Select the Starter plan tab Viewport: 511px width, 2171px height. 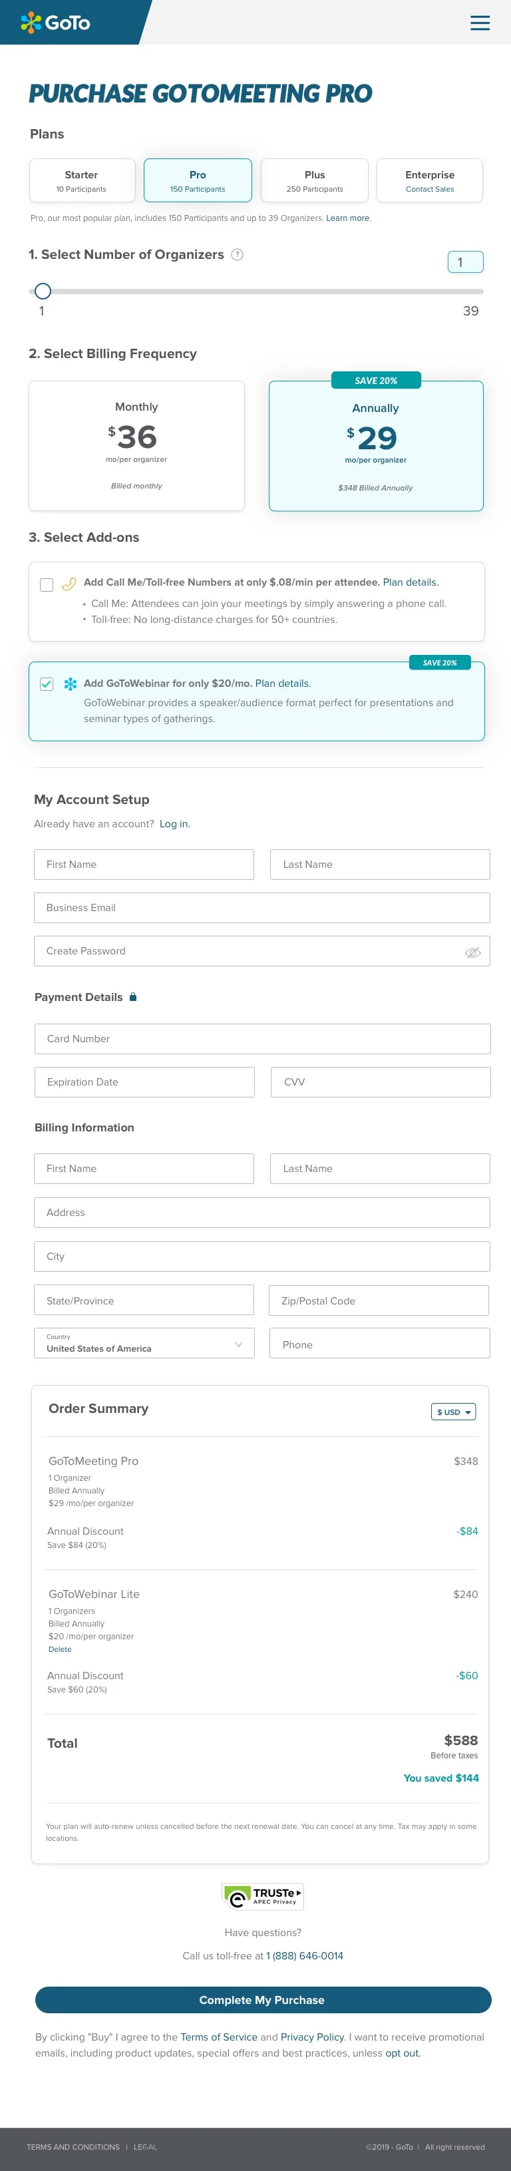[82, 180]
